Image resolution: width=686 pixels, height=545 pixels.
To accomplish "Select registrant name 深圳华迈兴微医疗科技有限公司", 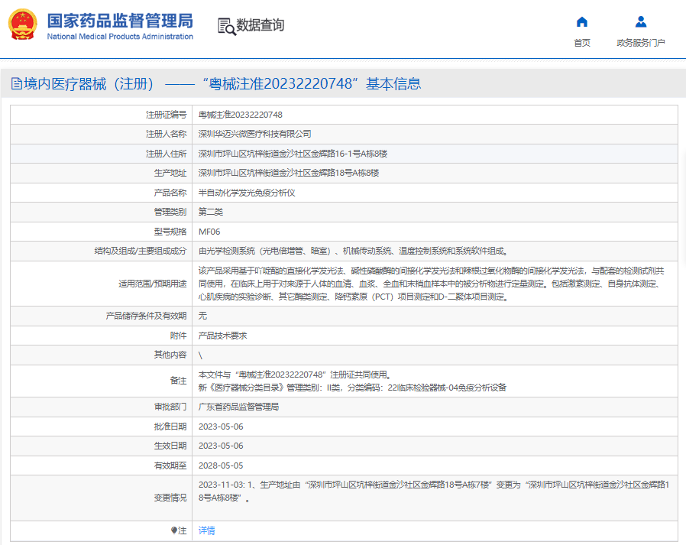I will pyautogui.click(x=254, y=134).
